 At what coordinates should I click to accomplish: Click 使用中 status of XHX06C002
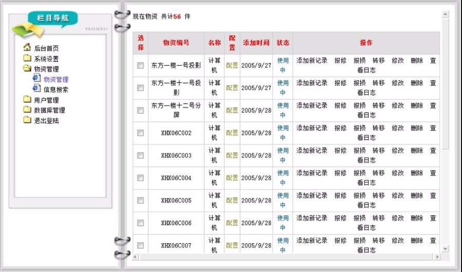tap(283, 132)
